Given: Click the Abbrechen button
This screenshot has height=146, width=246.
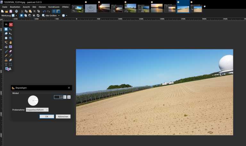Looking at the screenshot, I should pyautogui.click(x=63, y=117).
